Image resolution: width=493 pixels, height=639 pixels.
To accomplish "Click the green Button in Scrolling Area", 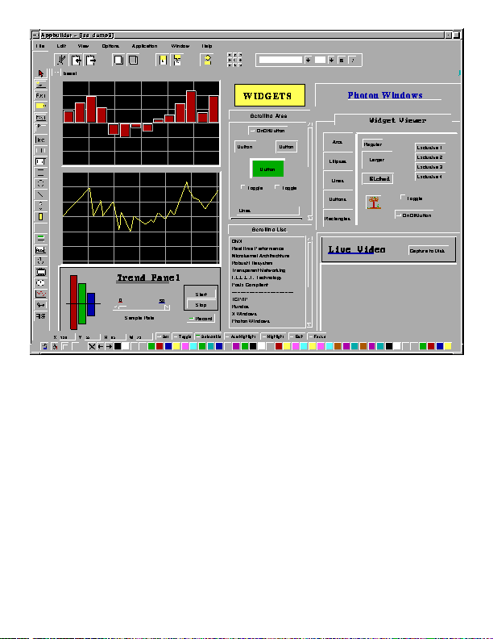I will 267,169.
